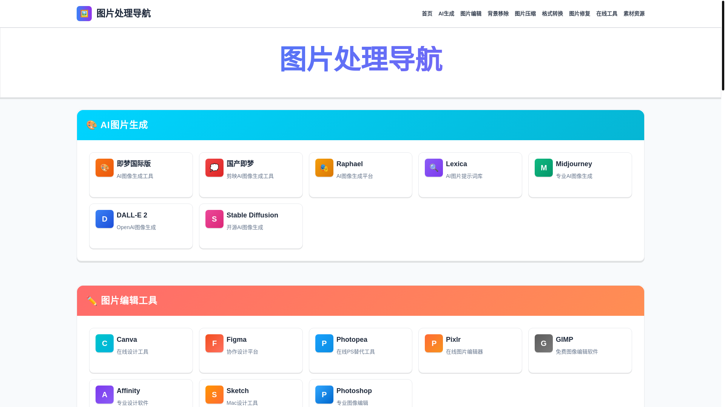
Task: Click 专业AI图像生成 description text
Action: (574, 176)
